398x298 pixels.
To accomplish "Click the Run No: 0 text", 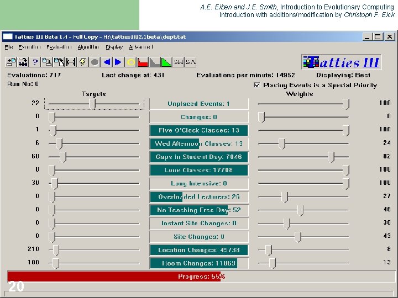I will [x=23, y=84].
